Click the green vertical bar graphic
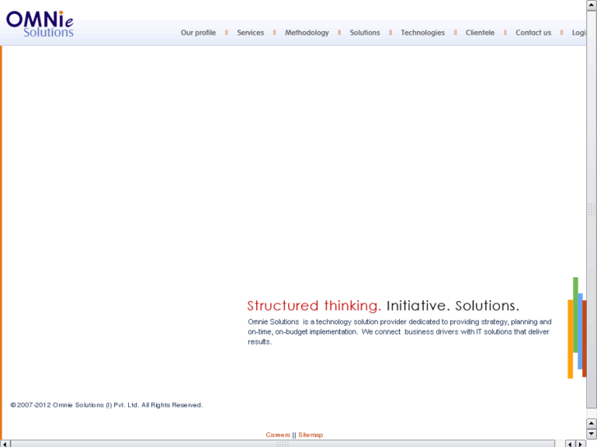The height and width of the screenshot is (447, 597). [576, 314]
